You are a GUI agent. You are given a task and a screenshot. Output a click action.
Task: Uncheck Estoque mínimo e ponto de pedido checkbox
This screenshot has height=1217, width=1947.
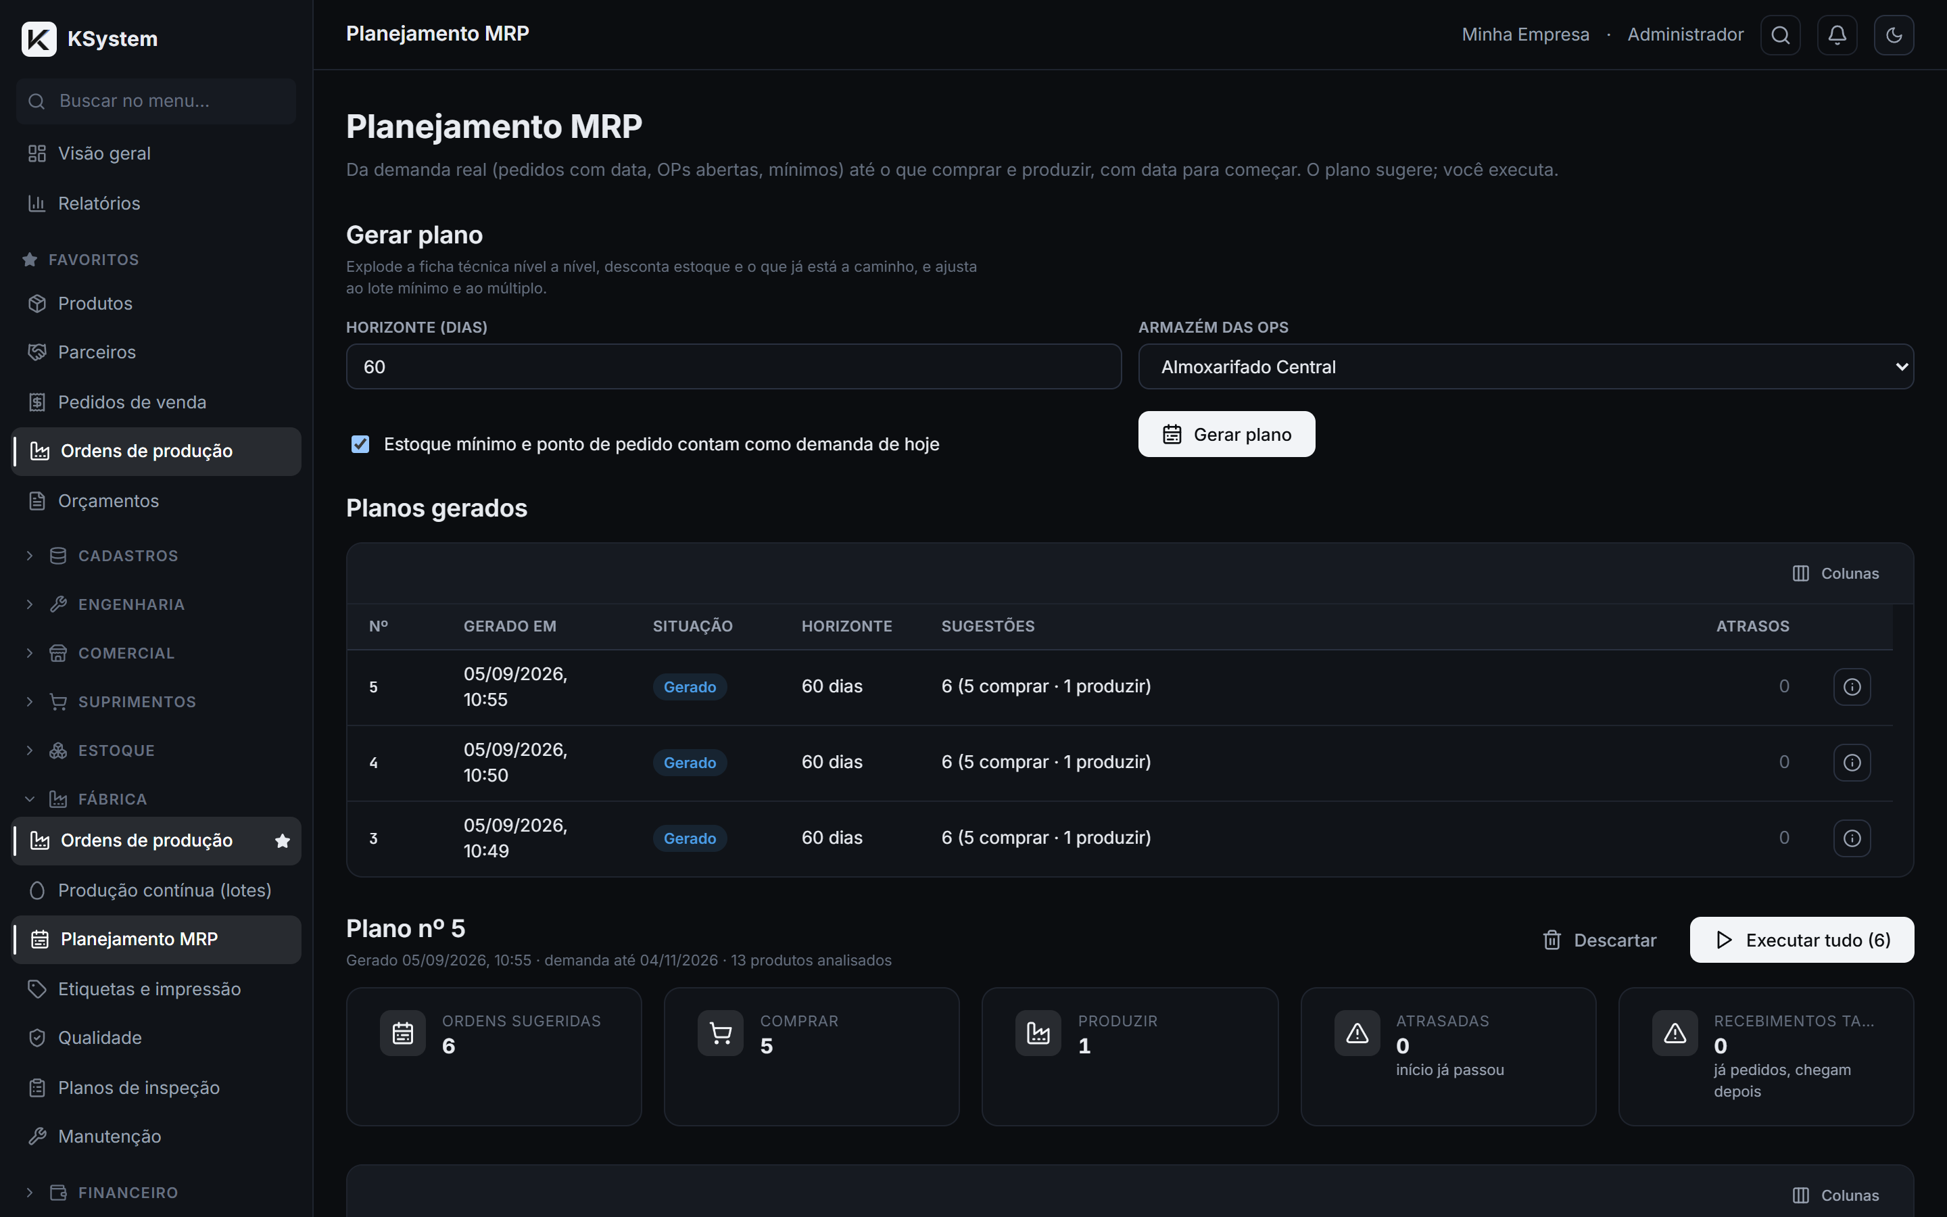(360, 444)
